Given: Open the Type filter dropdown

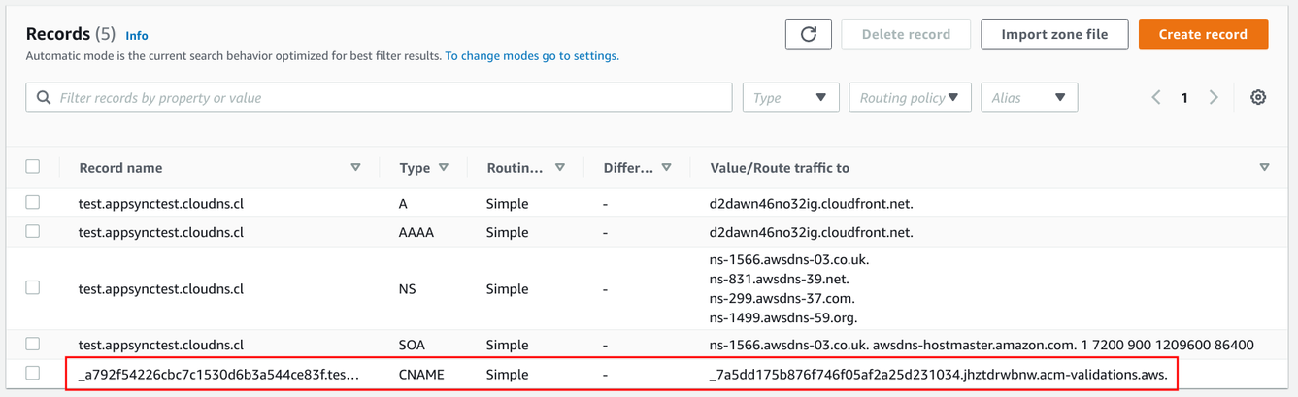Looking at the screenshot, I should [x=790, y=97].
